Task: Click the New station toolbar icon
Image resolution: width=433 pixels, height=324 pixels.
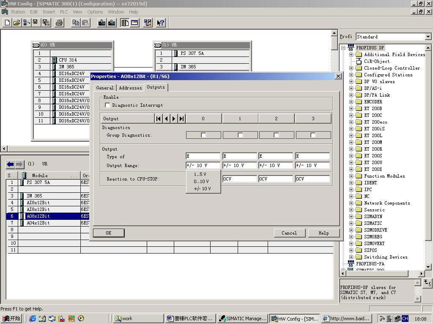Action: pyautogui.click(x=8, y=23)
